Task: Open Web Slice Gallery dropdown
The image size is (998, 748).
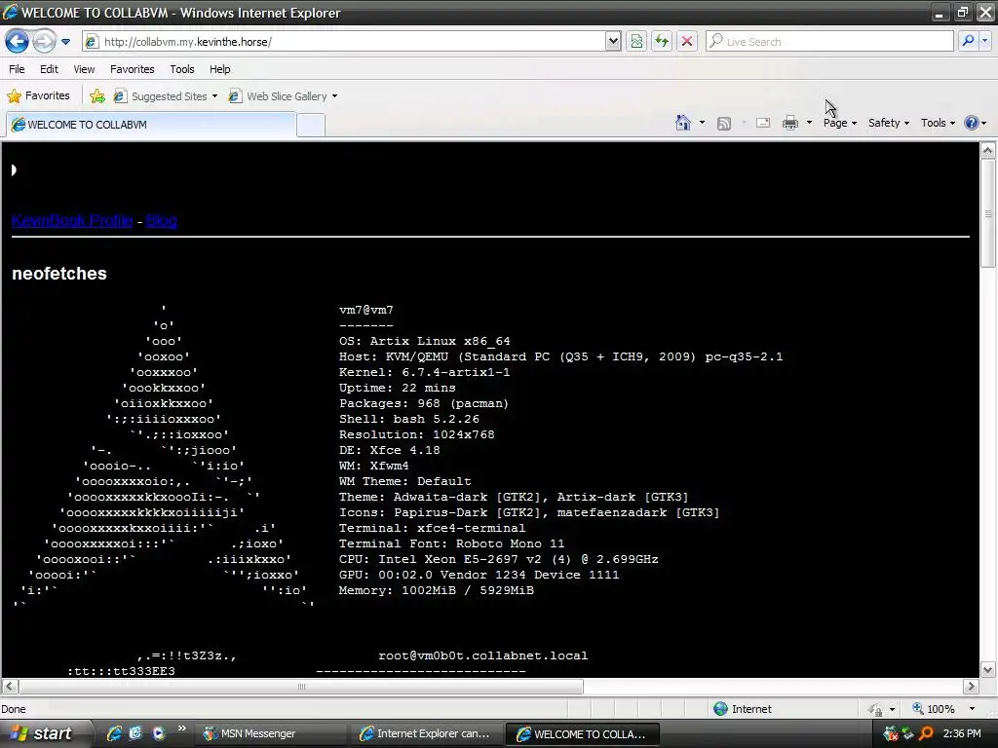Action: click(x=284, y=96)
